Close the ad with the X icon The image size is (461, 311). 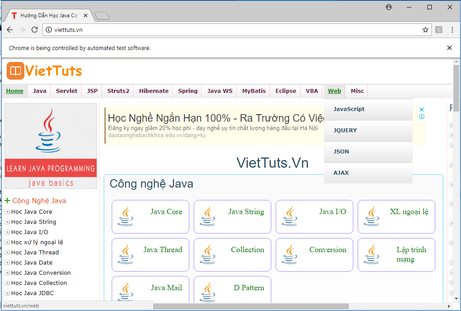pyautogui.click(x=422, y=109)
